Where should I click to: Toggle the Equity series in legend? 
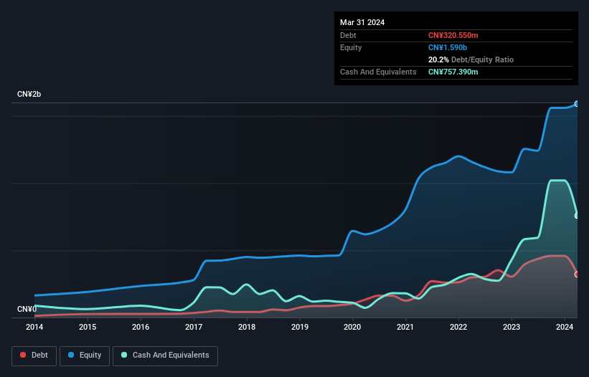click(x=85, y=355)
